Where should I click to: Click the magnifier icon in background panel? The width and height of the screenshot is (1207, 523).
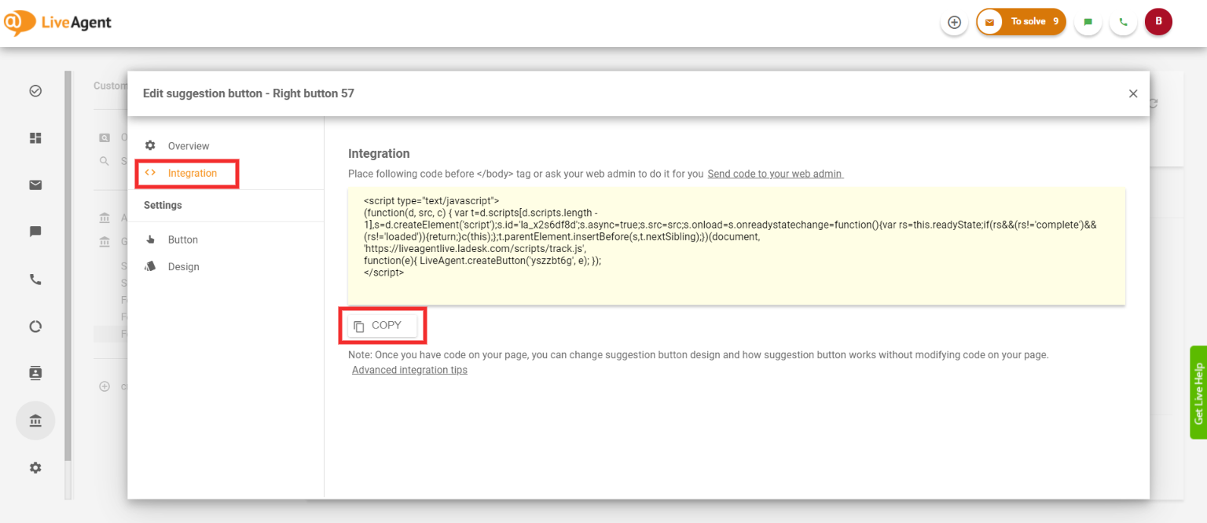pos(105,161)
